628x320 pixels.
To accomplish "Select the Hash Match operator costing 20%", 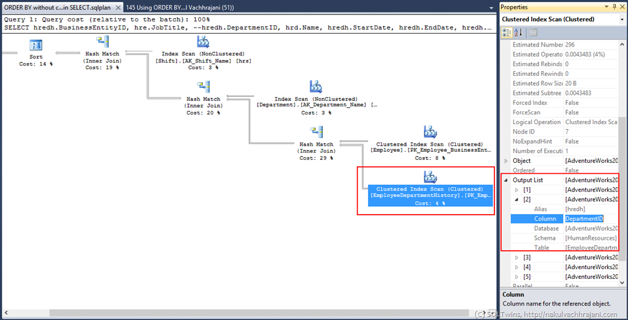I will 203,87.
